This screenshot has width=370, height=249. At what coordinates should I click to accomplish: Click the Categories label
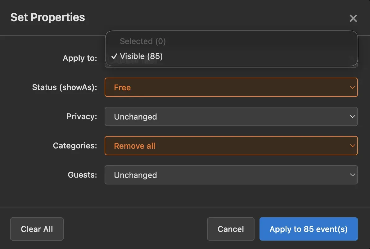coord(75,146)
